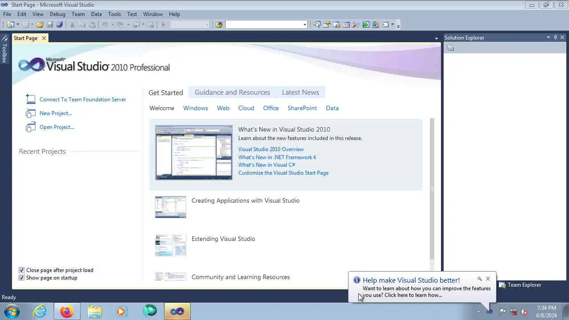This screenshot has width=569, height=320.
Task: Open the Solution Configurations combo box
Action: tap(189, 24)
